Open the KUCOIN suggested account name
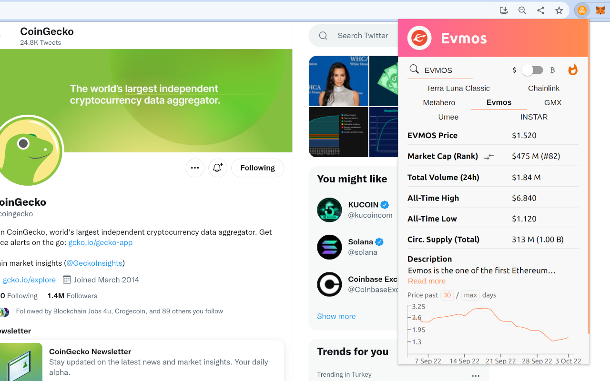This screenshot has width=610, height=381. (x=363, y=205)
